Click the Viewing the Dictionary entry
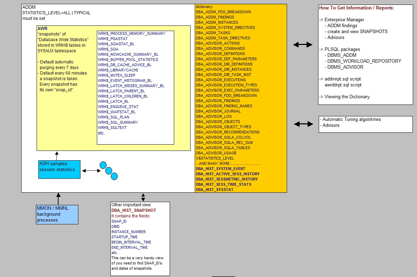The image size is (417, 277). [x=347, y=97]
